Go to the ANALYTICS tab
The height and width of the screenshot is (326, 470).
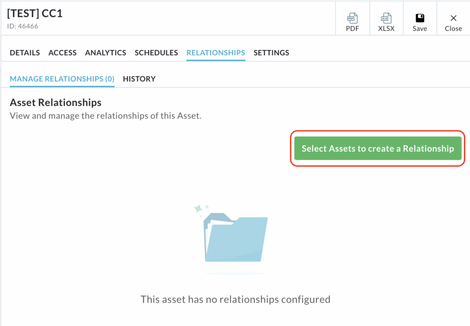[x=106, y=53]
